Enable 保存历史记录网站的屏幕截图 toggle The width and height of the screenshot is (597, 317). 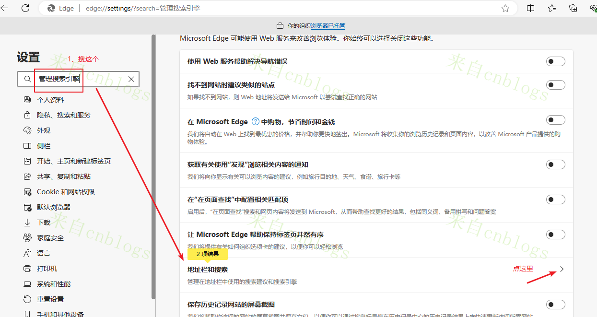(555, 304)
